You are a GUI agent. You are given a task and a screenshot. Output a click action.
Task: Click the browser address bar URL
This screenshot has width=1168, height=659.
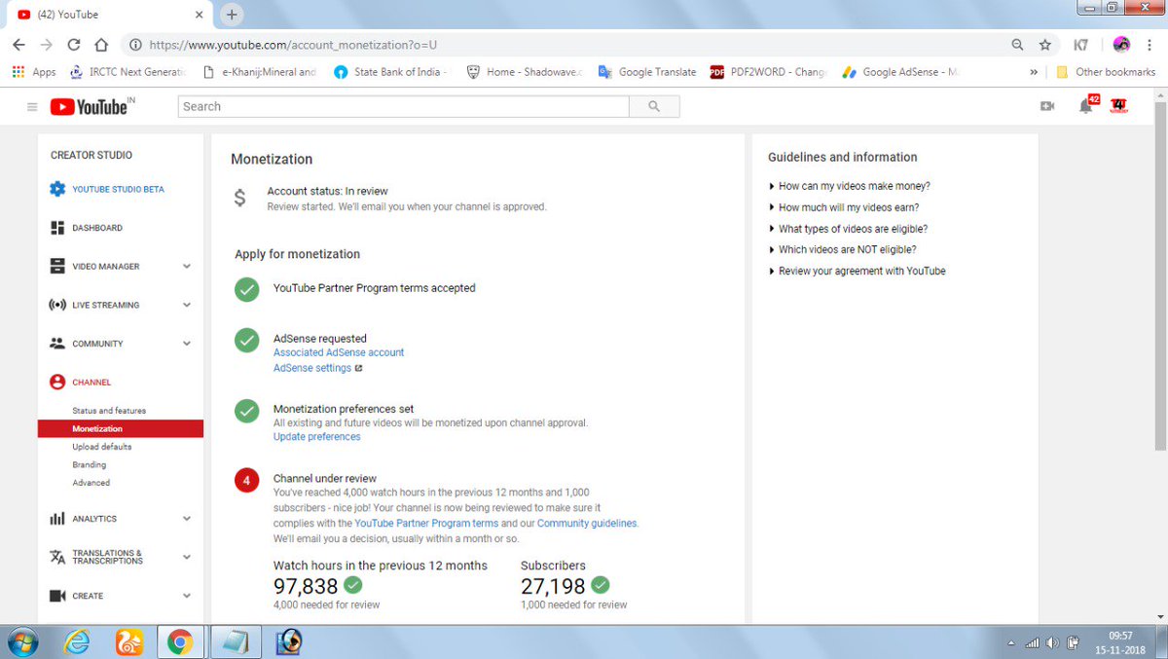pyautogui.click(x=294, y=45)
